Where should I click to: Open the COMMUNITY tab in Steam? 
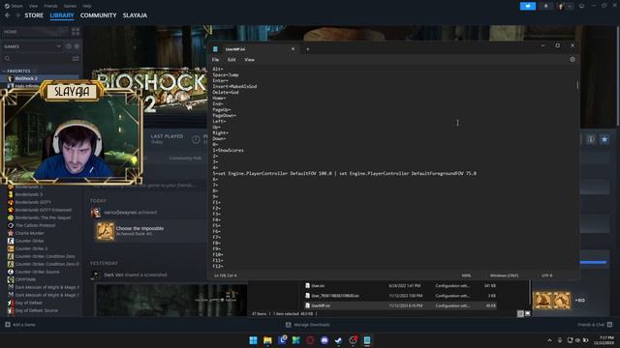pyautogui.click(x=98, y=15)
